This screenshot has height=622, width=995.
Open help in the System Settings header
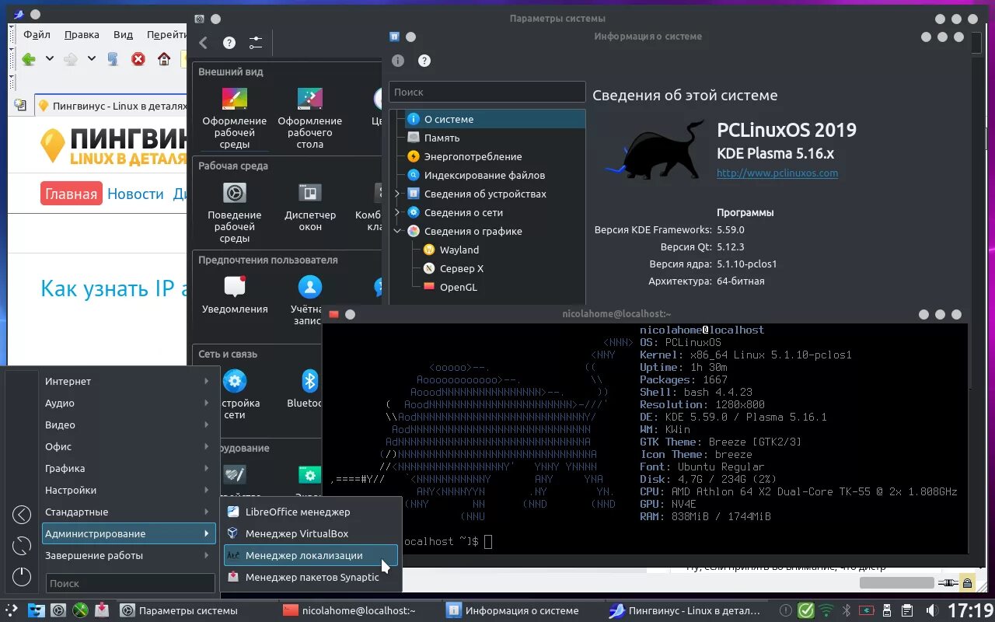point(229,43)
